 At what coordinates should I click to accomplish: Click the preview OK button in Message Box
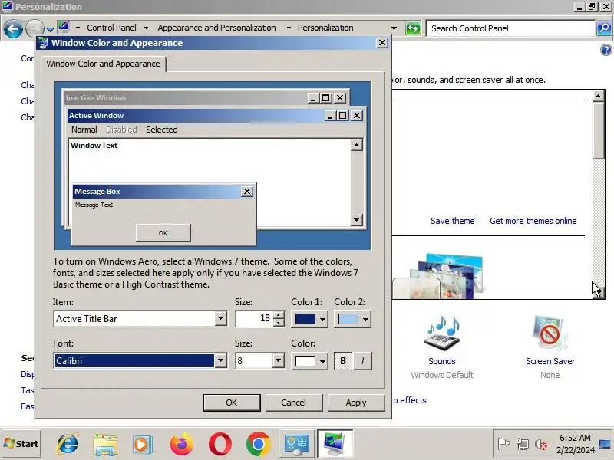[163, 233]
